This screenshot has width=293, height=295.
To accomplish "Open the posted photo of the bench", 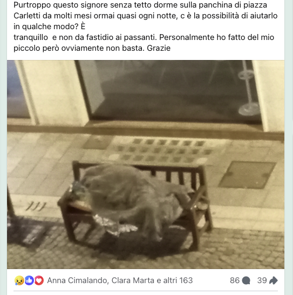I will 146,164.
